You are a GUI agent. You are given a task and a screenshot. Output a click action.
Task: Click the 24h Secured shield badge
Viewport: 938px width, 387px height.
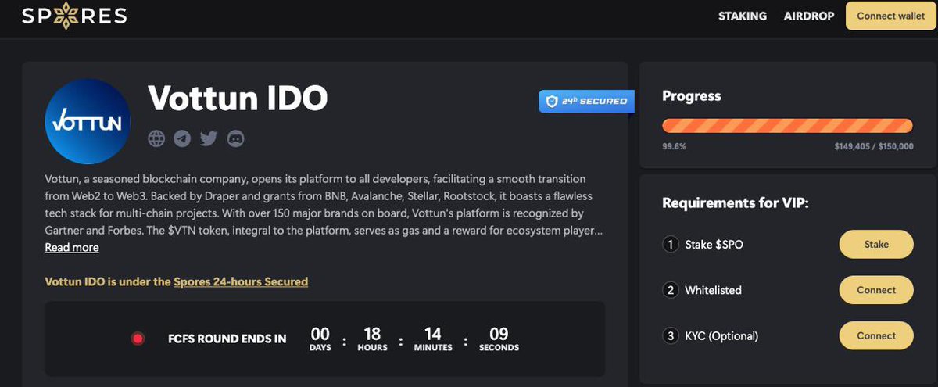(x=587, y=101)
